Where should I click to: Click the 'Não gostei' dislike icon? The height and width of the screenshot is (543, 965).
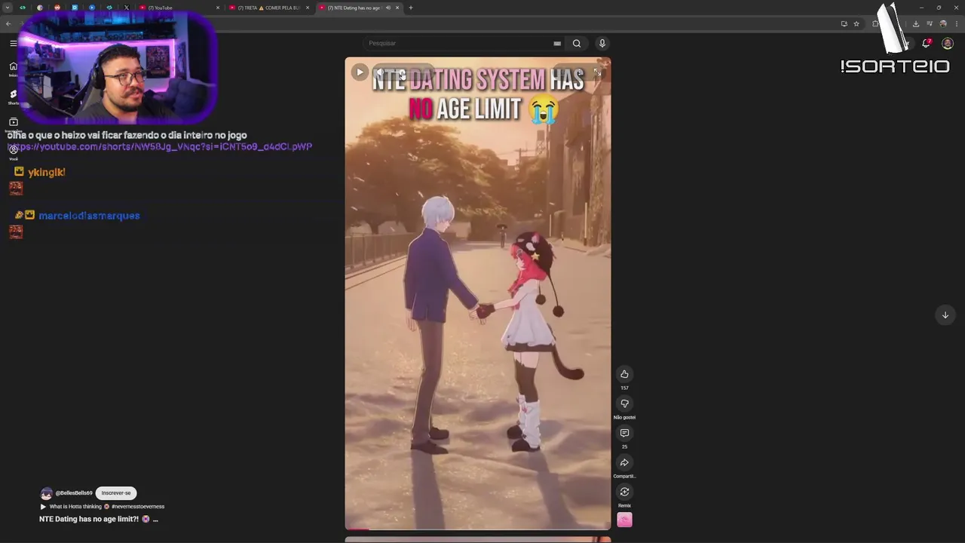click(624, 403)
